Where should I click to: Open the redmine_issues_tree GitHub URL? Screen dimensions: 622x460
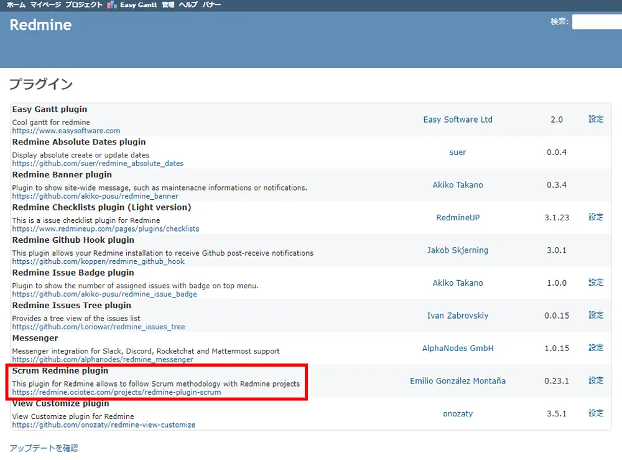click(x=98, y=327)
